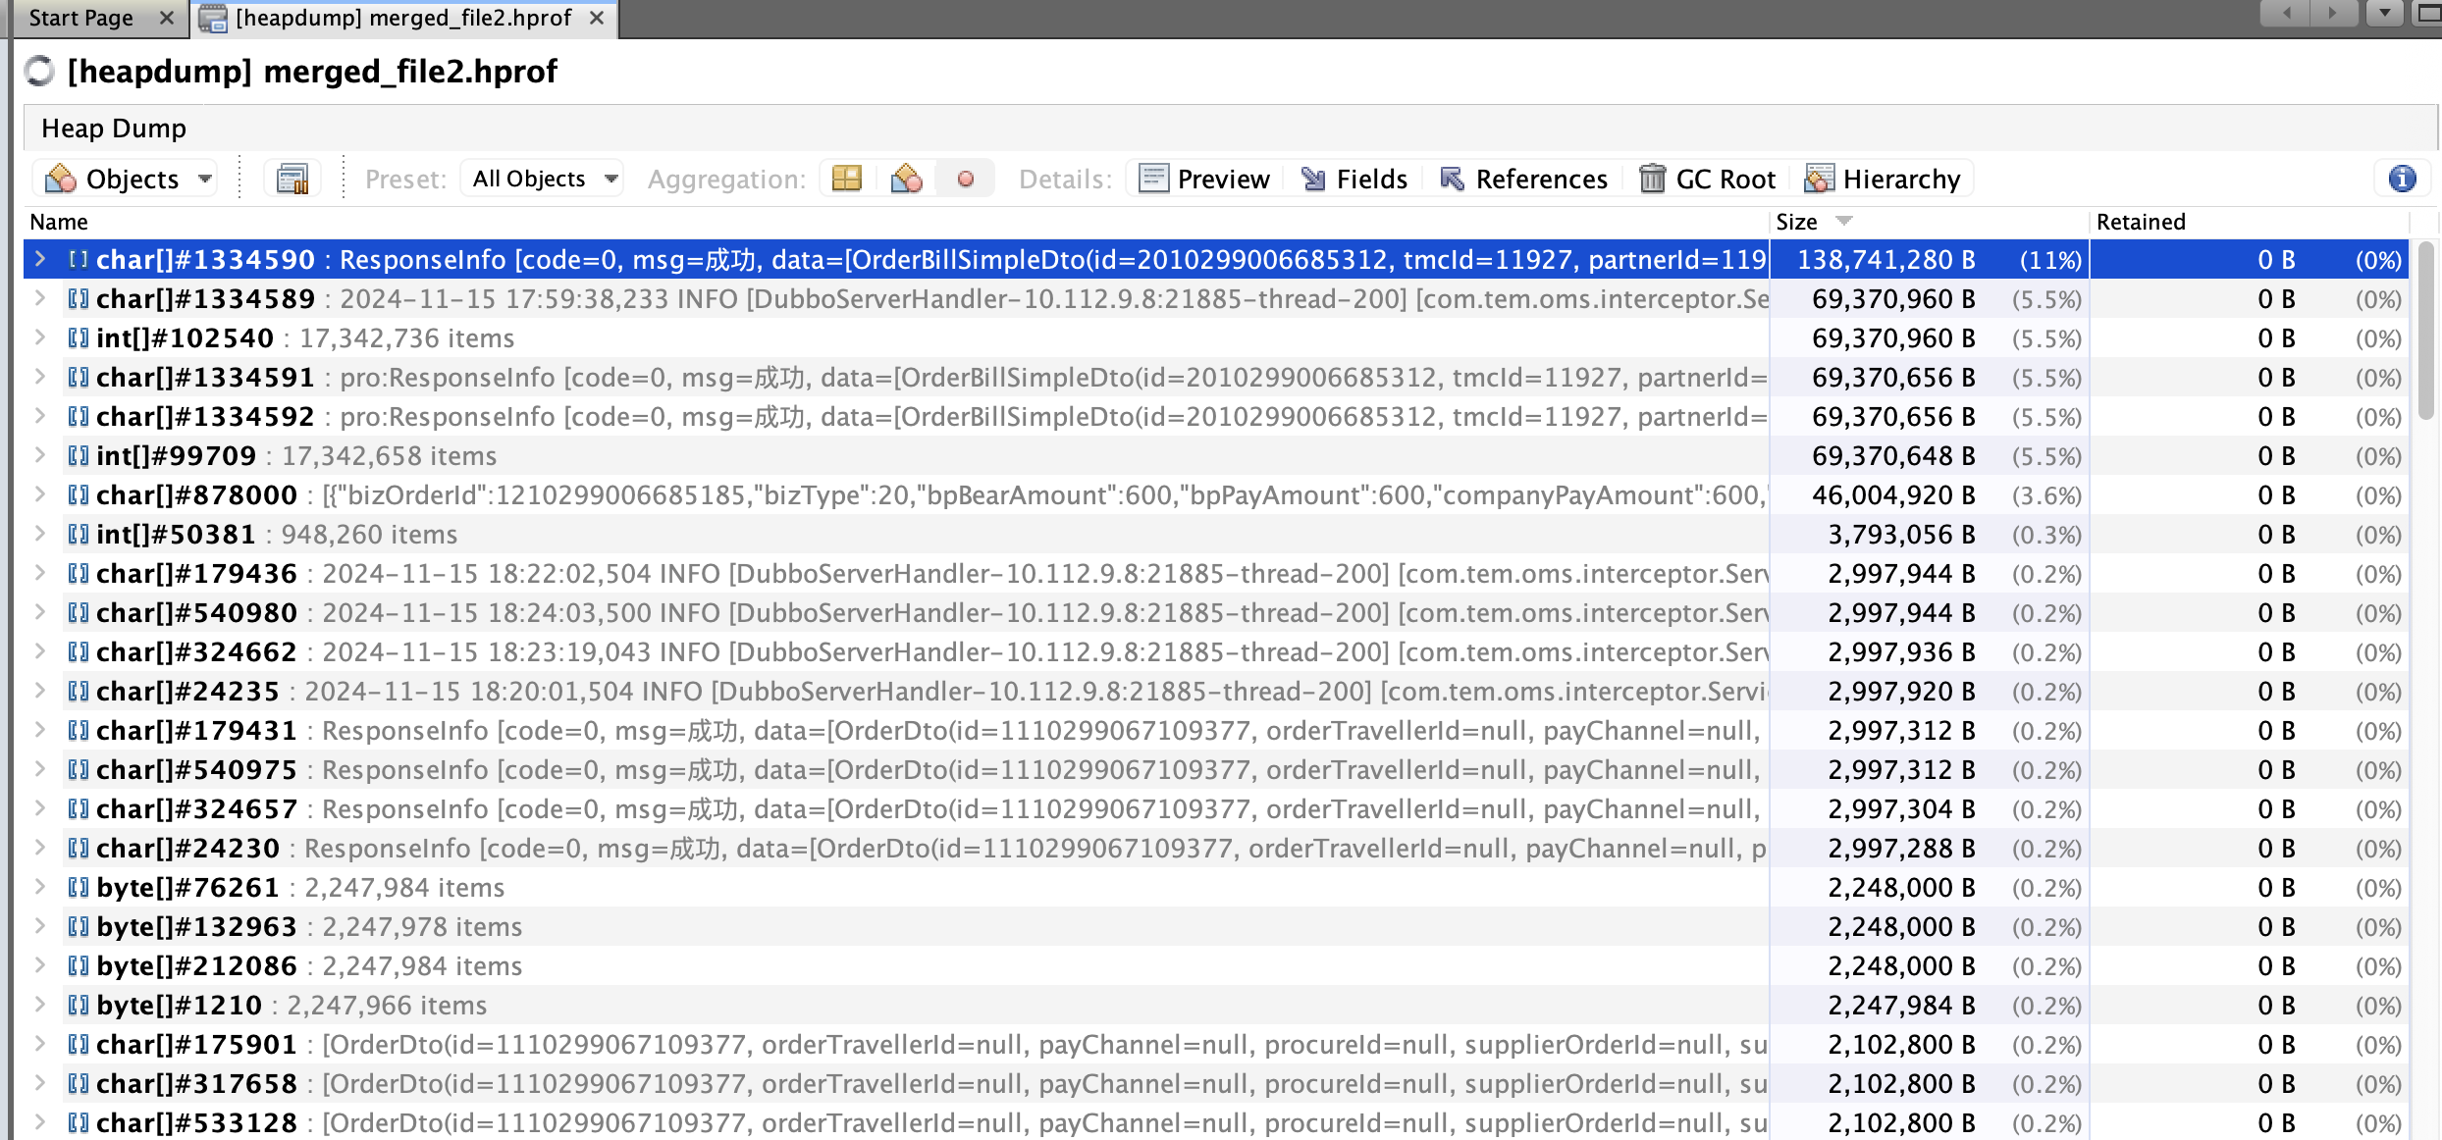2442x1140 pixels.
Task: Toggle the References details view
Action: (x=1523, y=179)
